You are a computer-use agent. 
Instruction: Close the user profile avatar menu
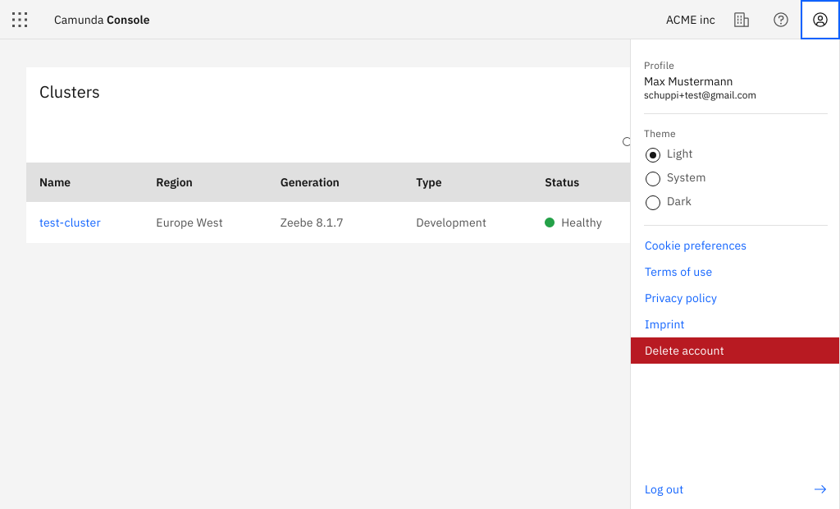[819, 20]
